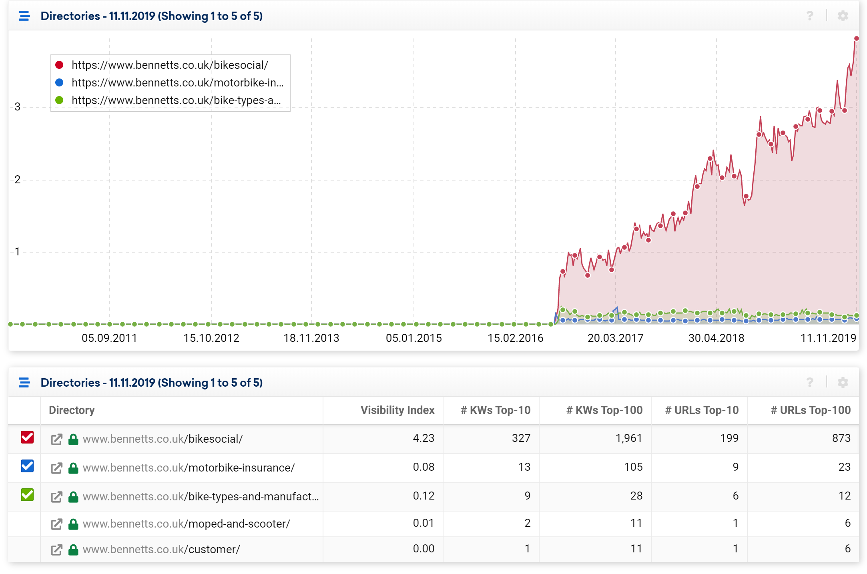
Task: Open the table panel settings gear
Action: click(x=843, y=383)
